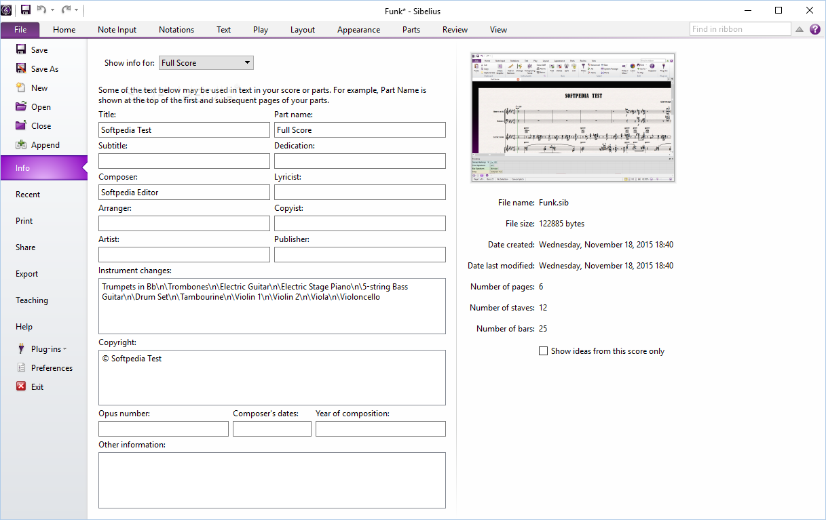Click the Funk.sib file name text

[x=555, y=202]
